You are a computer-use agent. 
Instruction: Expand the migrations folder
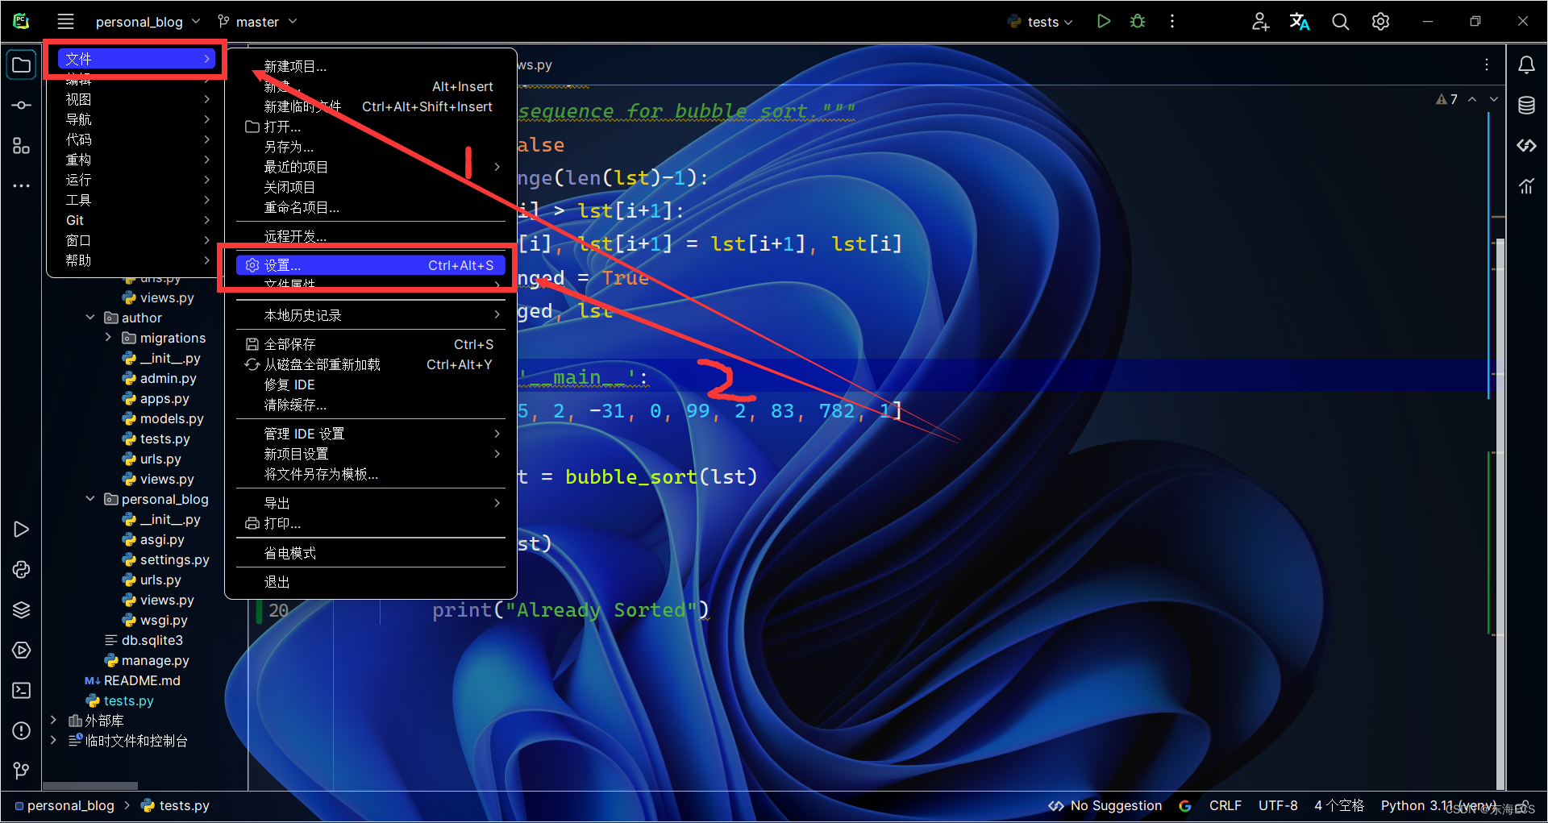[x=108, y=338]
